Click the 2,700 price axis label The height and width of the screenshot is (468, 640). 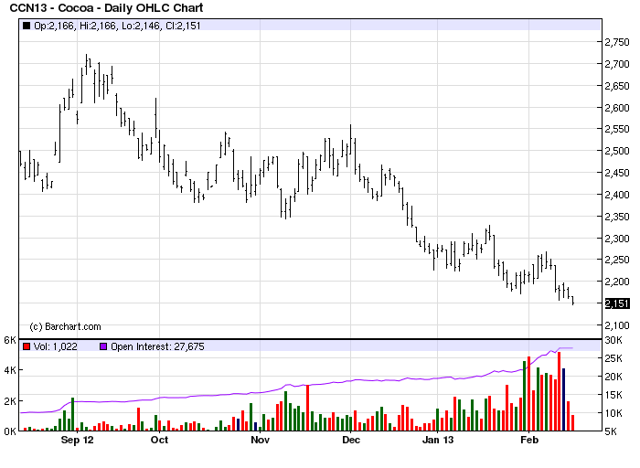click(x=617, y=64)
